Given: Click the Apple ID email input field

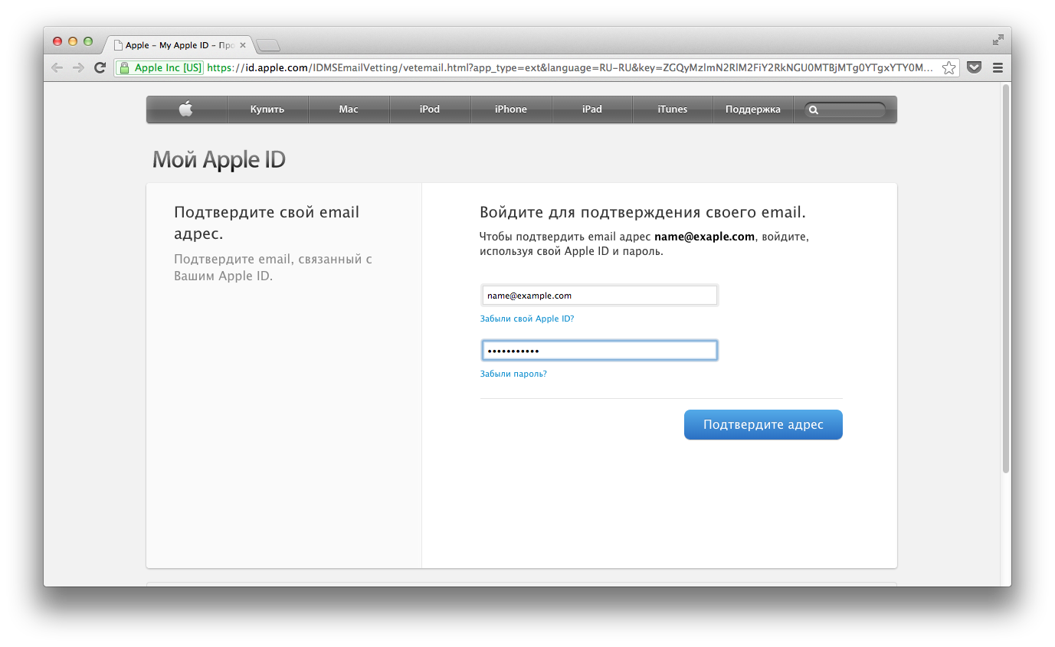Looking at the screenshot, I should 599,296.
